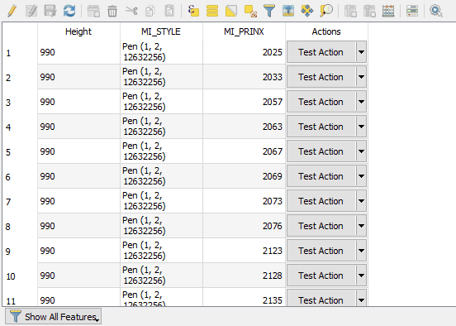Click the multi edit mode icon

click(31, 11)
